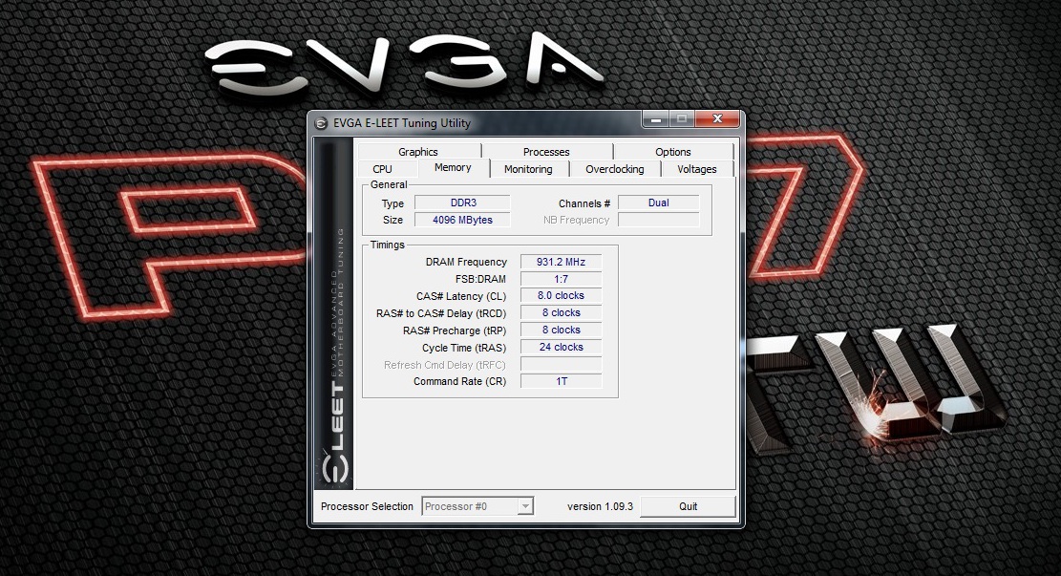Open the Overclocking tab
Image resolution: width=1061 pixels, height=576 pixels.
[x=614, y=169]
